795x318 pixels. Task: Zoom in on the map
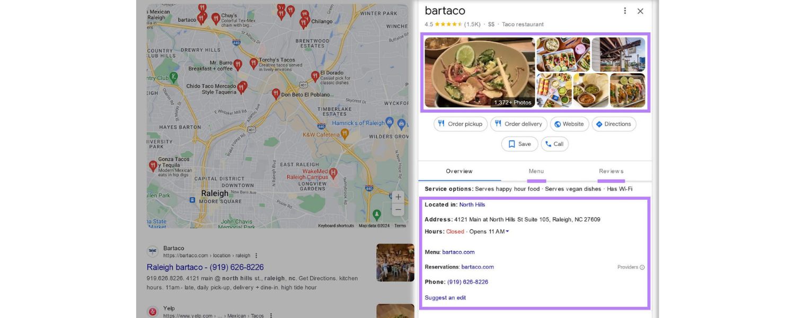click(x=398, y=197)
